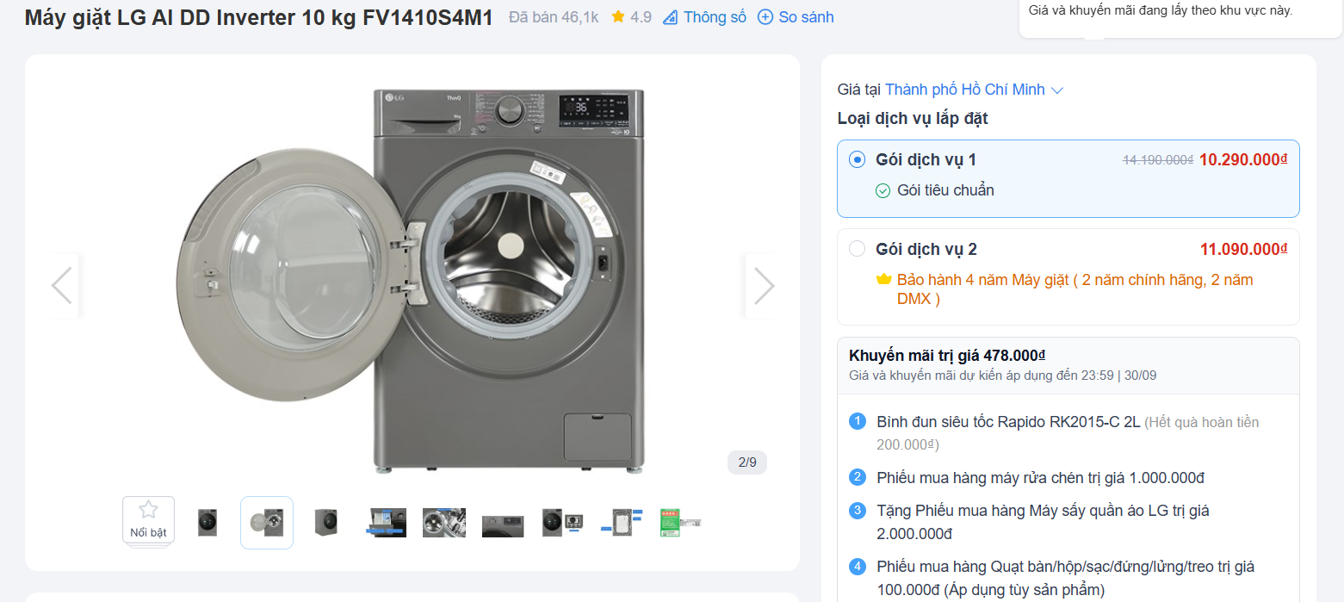This screenshot has width=1344, height=602.
Task: Click numbered badge 1 in promotions list
Action: point(857,421)
